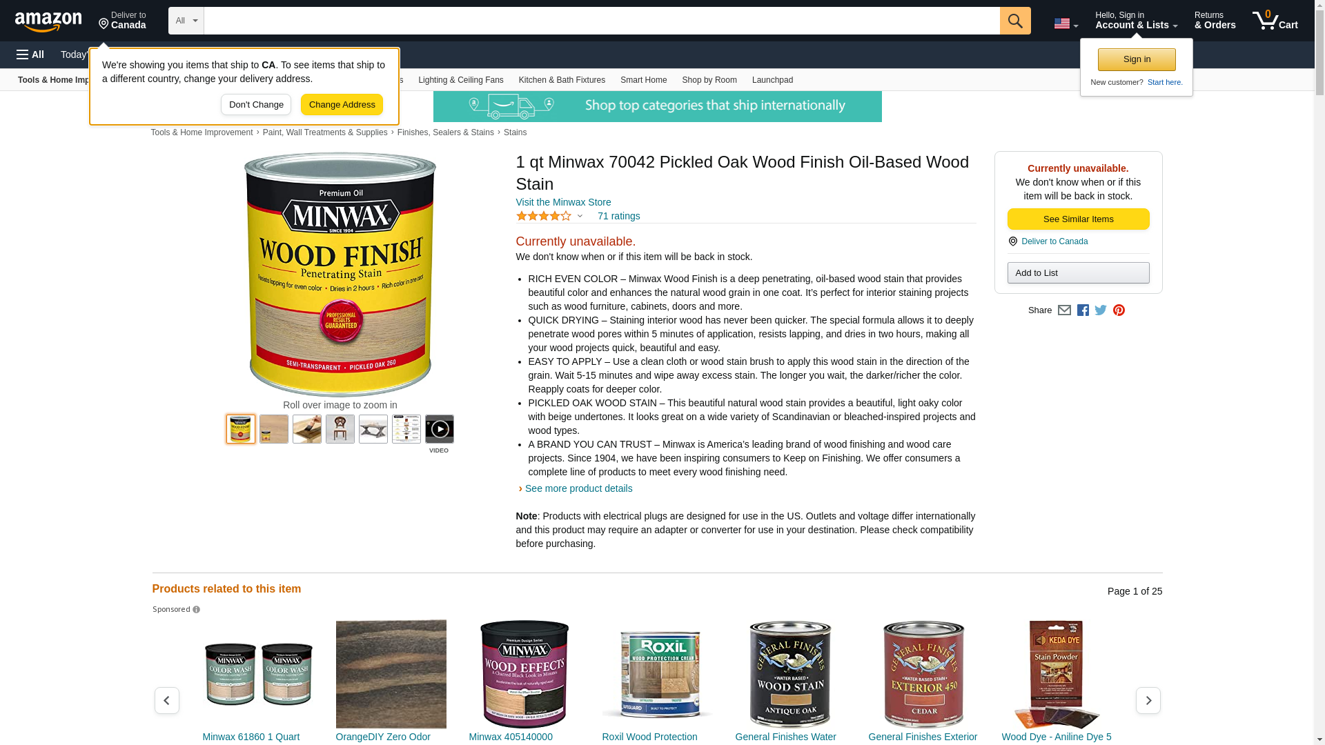Share product via email icon
Viewport: 1325px width, 745px height.
[x=1064, y=310]
